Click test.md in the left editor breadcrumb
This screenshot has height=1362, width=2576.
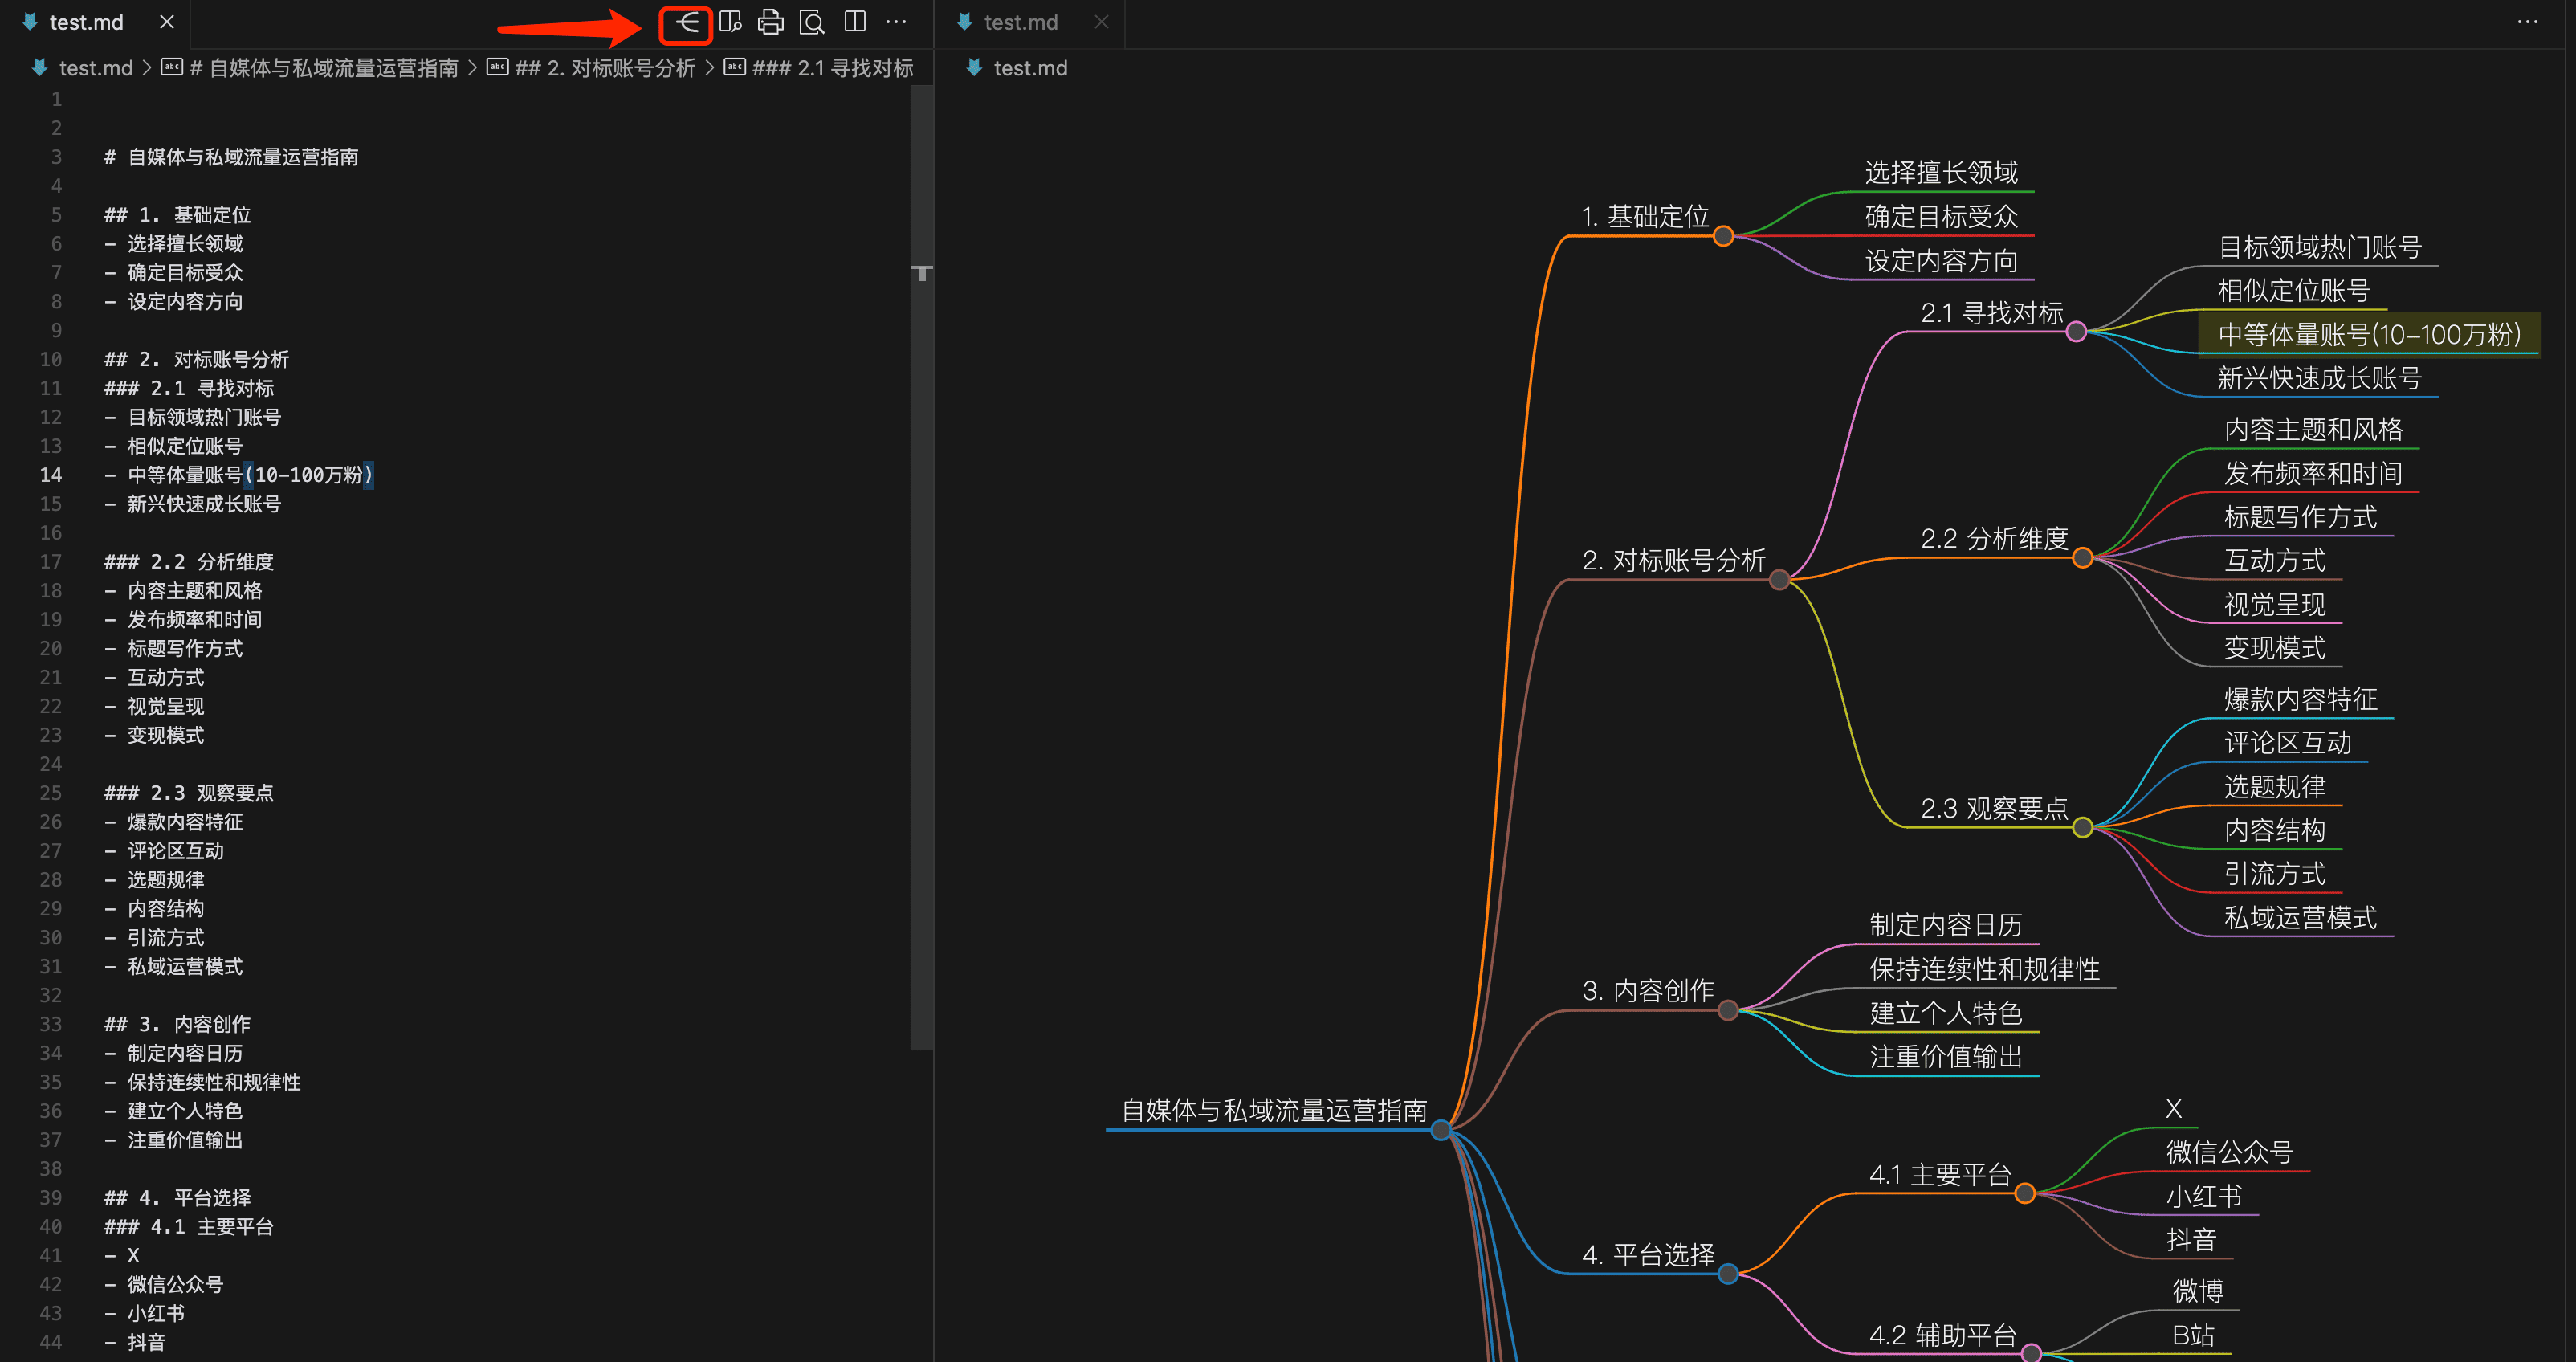click(x=96, y=68)
